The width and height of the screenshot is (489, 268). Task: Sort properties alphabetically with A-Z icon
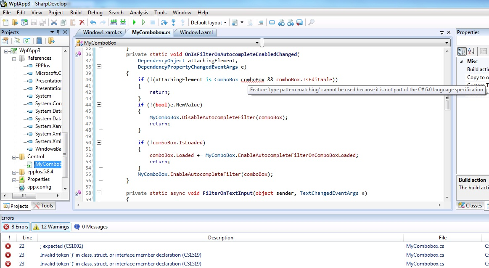pyautogui.click(x=471, y=51)
